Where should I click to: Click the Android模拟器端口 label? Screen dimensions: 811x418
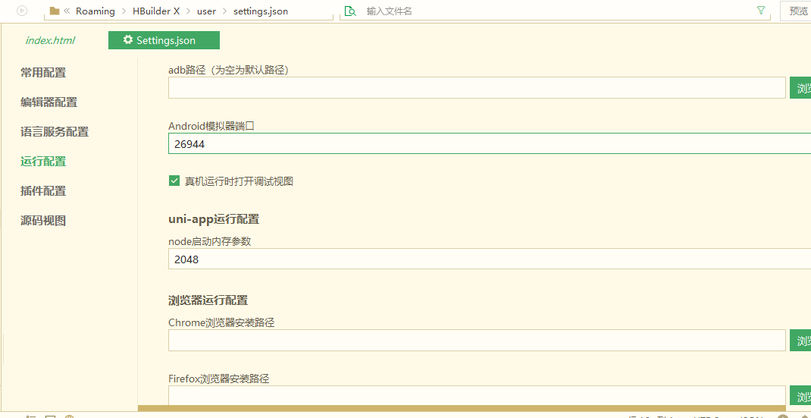click(x=211, y=125)
